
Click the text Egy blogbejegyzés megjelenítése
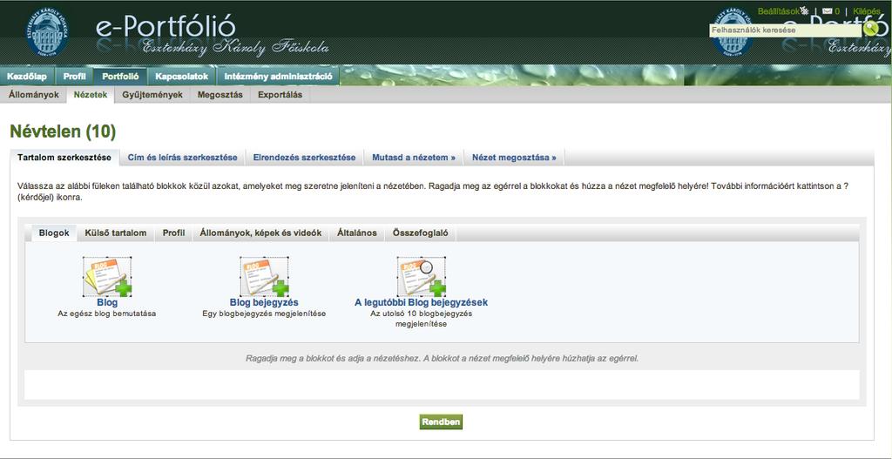[x=264, y=314]
